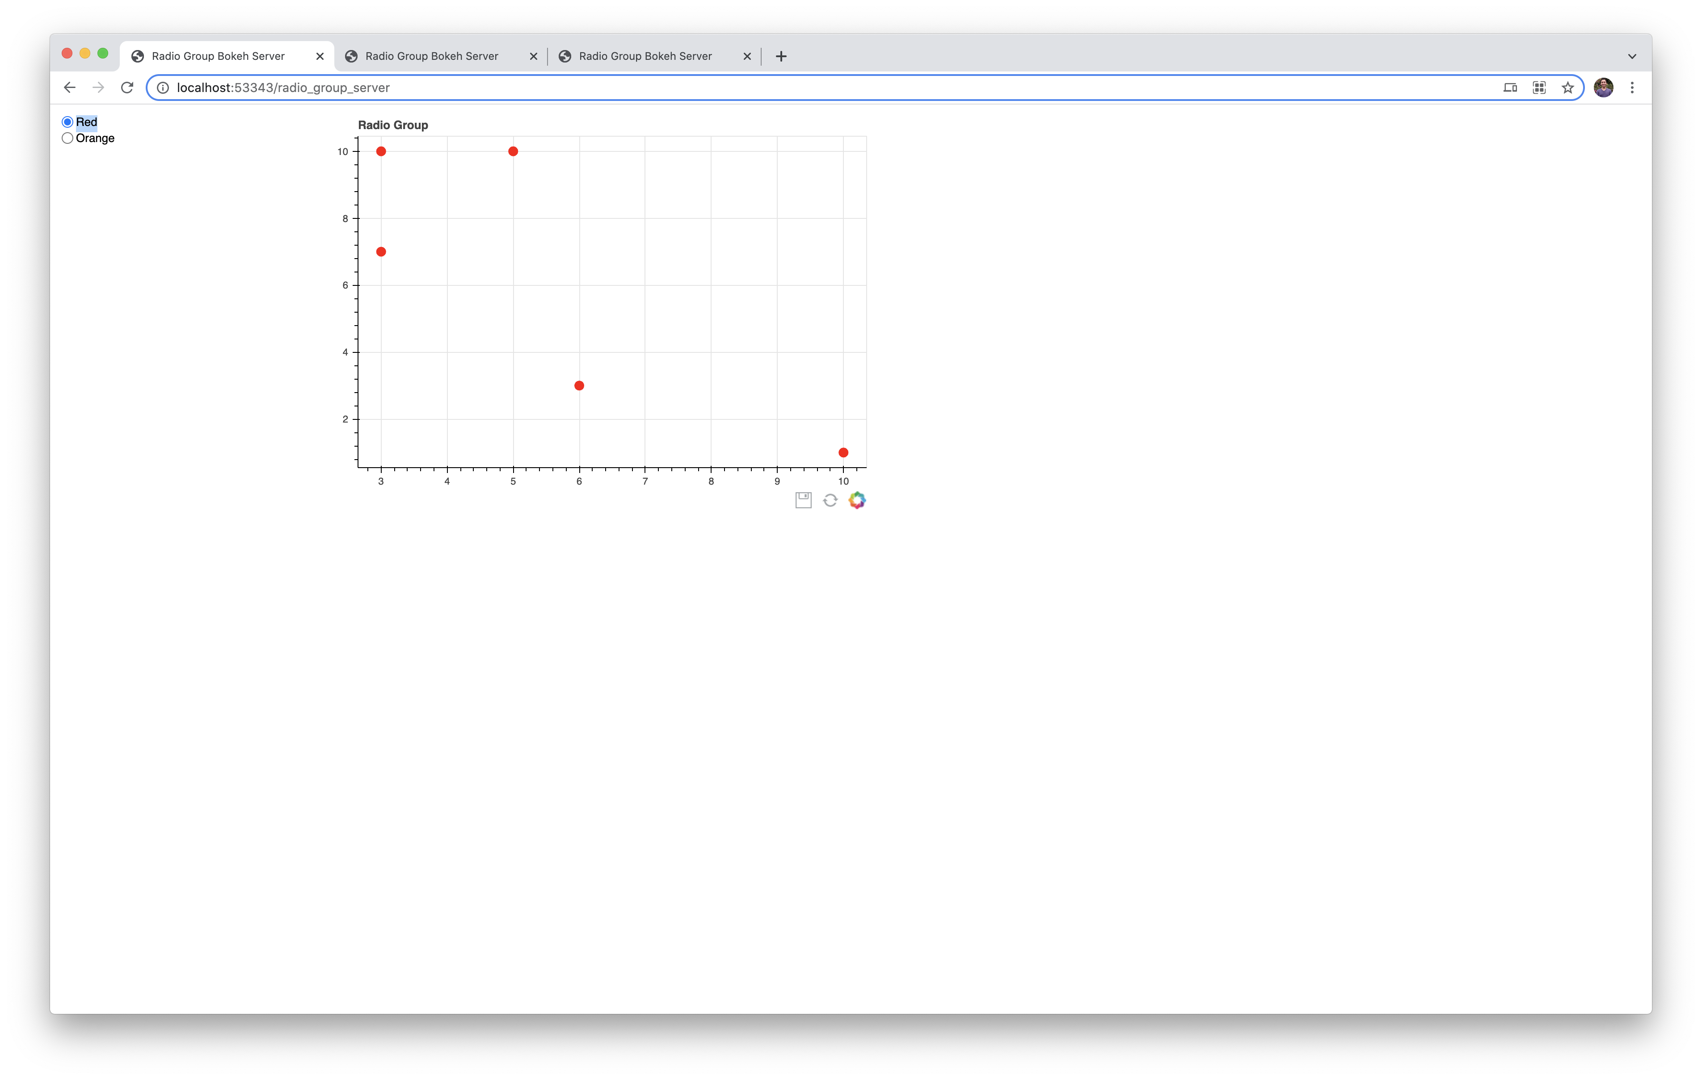Close the third browser tab
The image size is (1702, 1080).
click(746, 57)
